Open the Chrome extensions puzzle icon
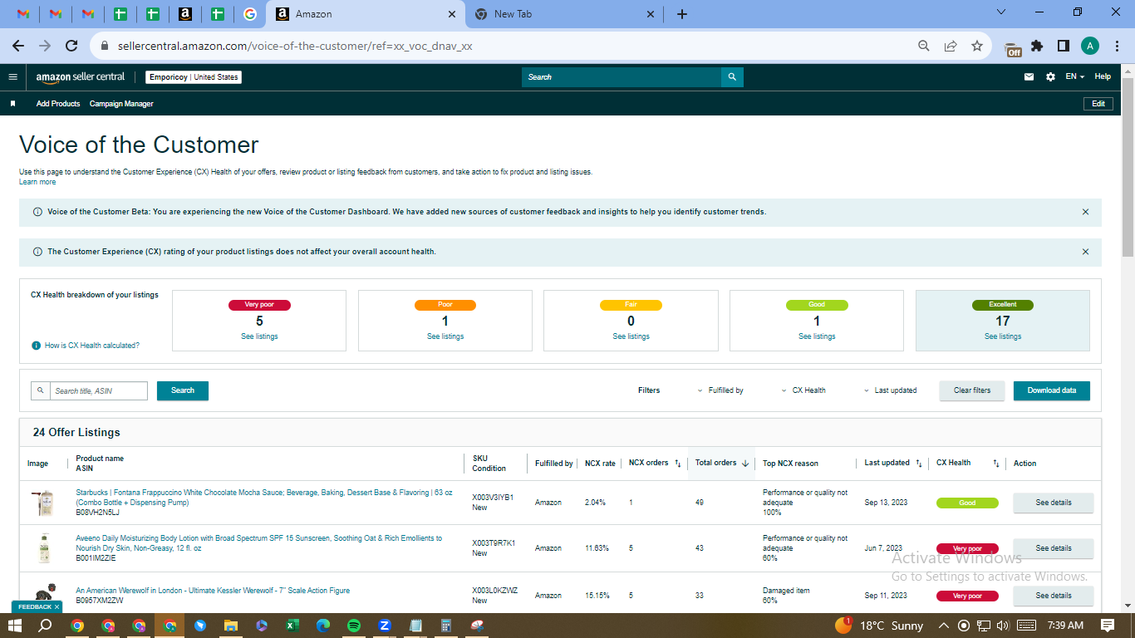 coord(1037,47)
